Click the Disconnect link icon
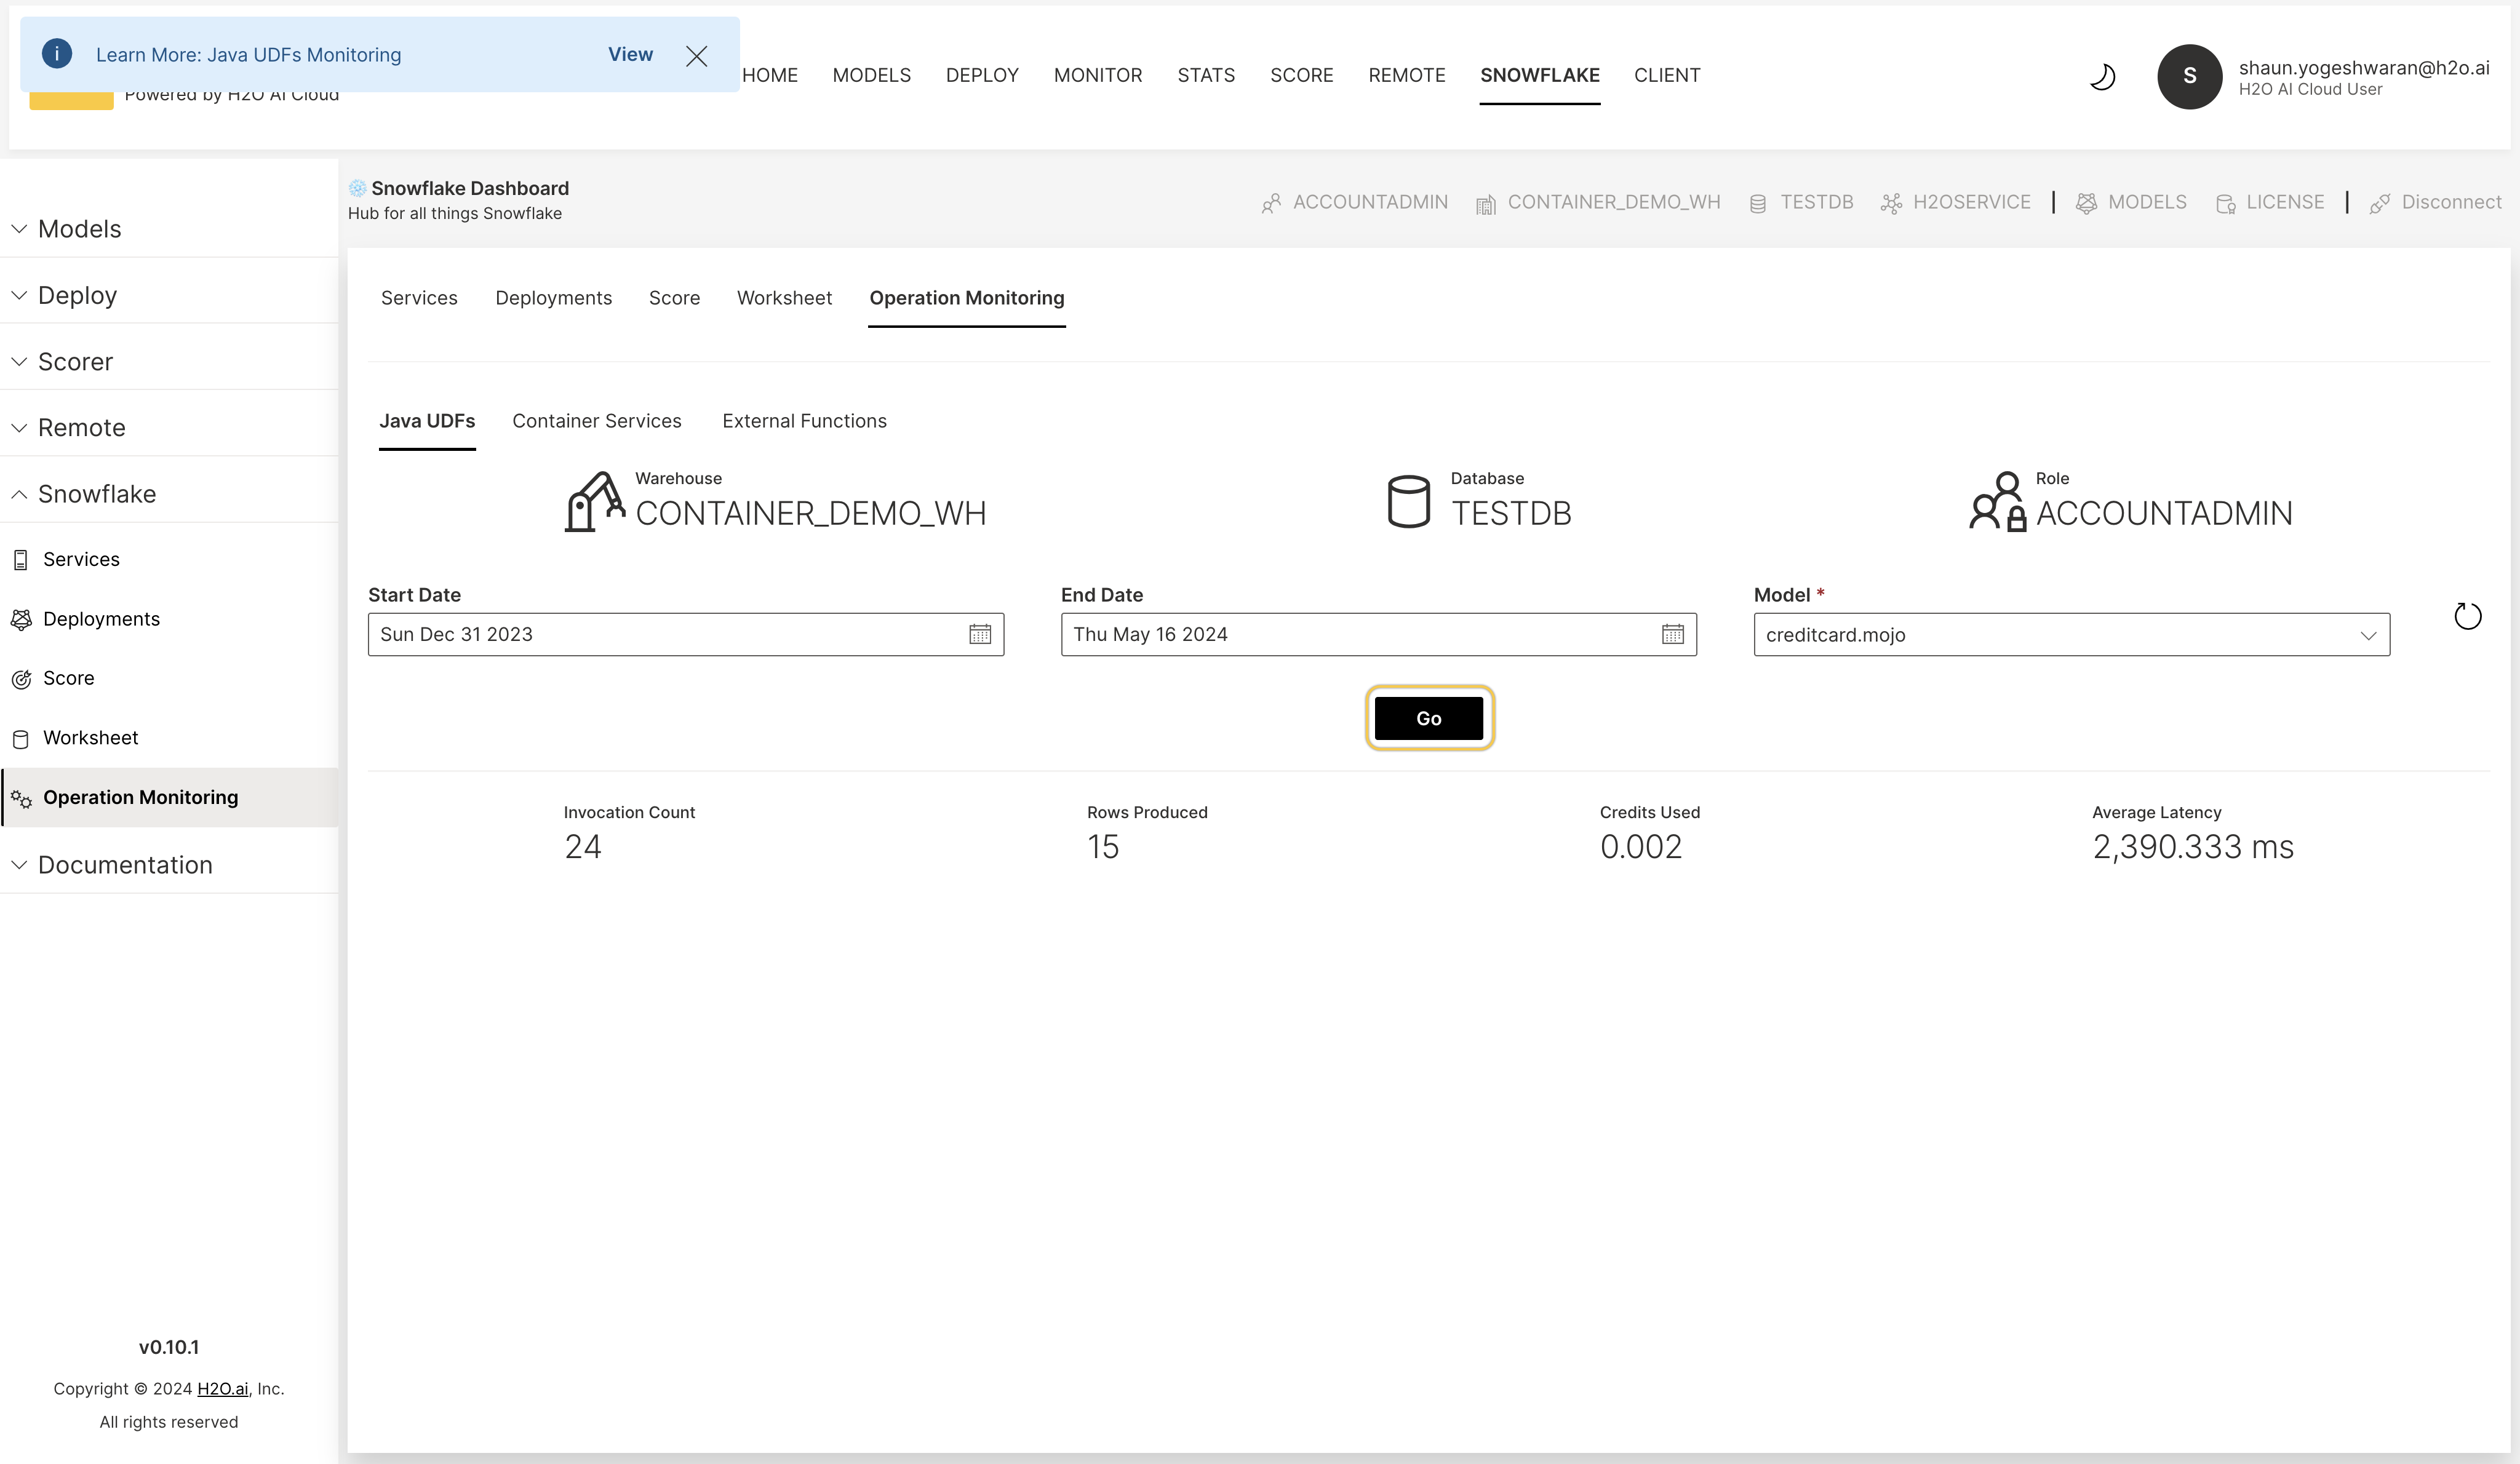This screenshot has width=2520, height=1464. click(2380, 203)
